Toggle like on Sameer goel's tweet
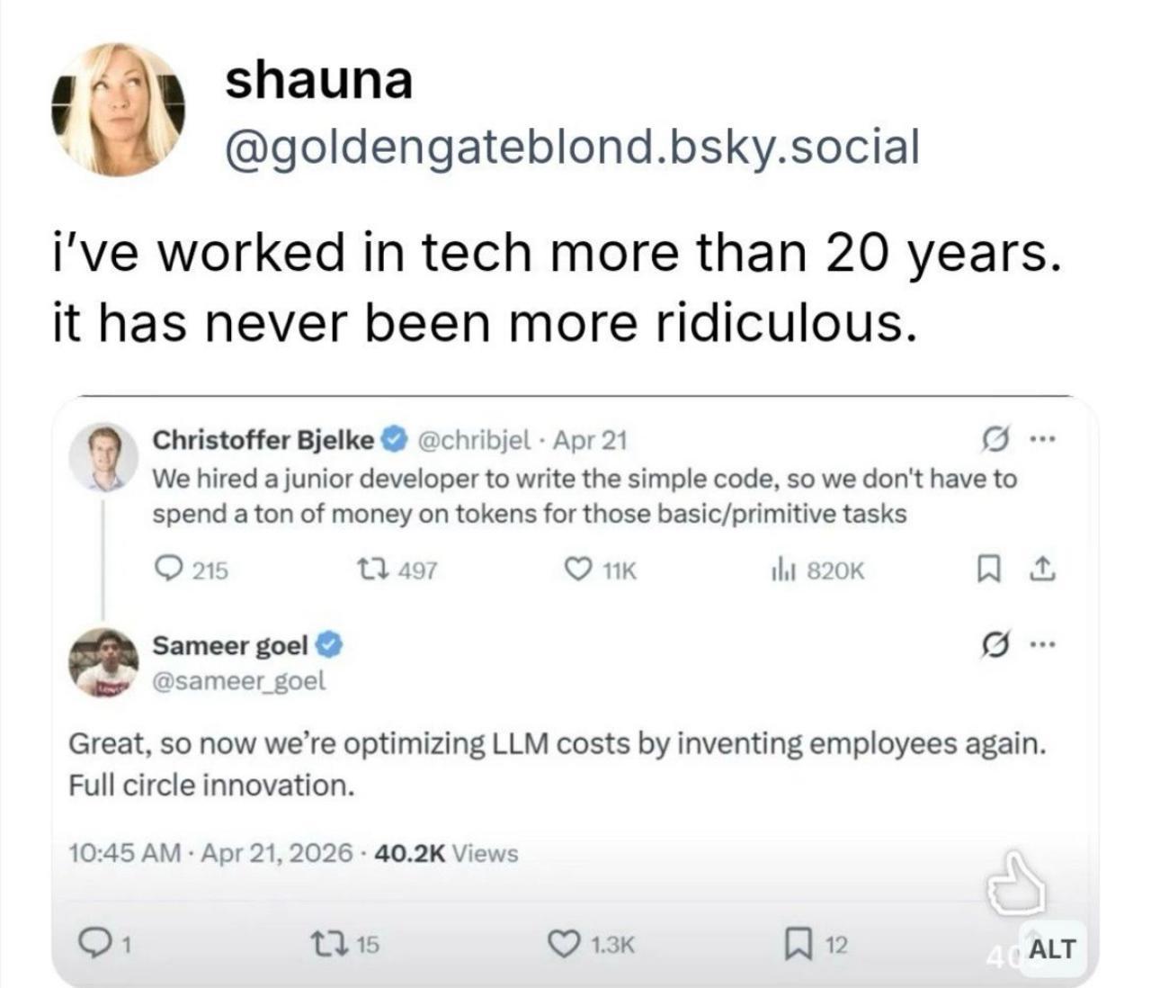 [564, 944]
